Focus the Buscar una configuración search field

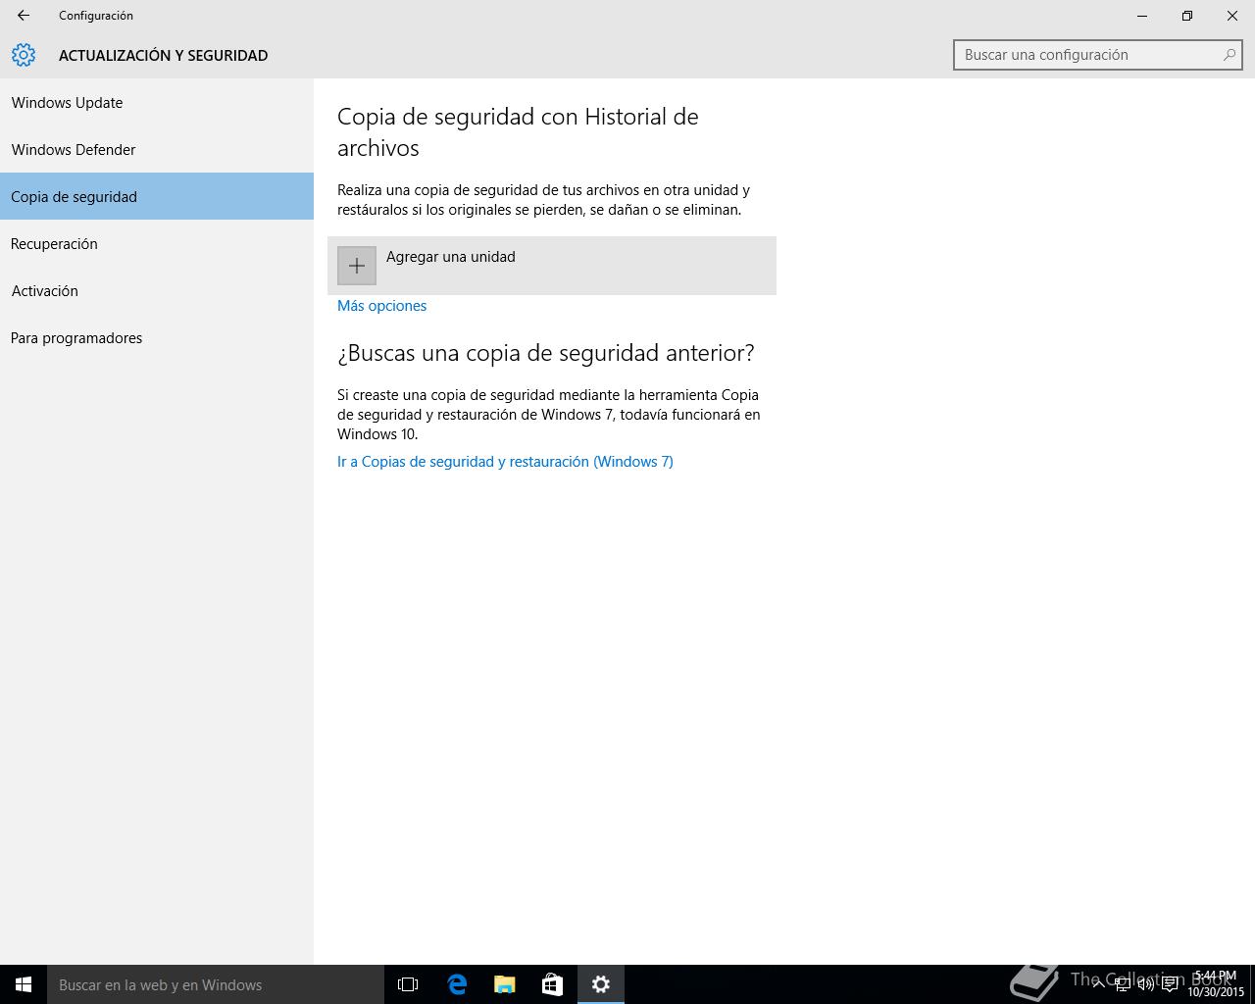[1098, 55]
